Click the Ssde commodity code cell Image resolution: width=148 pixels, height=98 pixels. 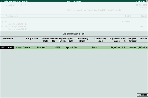tap(94, 48)
